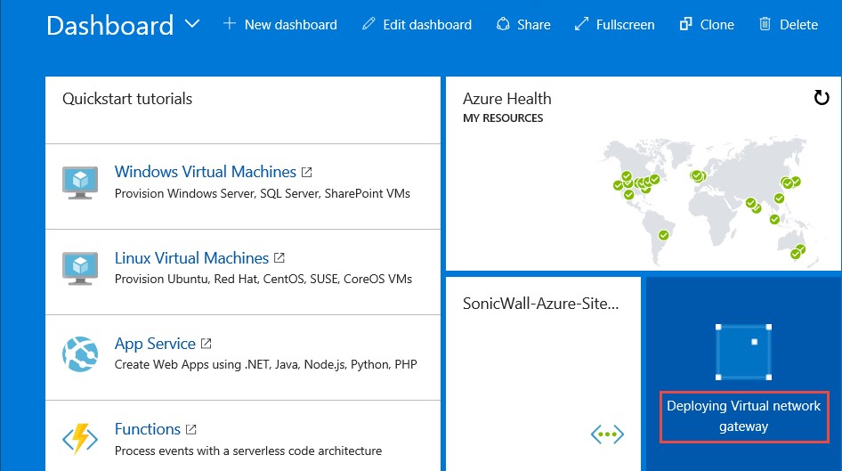842x471 pixels.
Task: Click 'Provision Windows Server, SQL Server, SharePoint VMs' text
Action: click(262, 193)
